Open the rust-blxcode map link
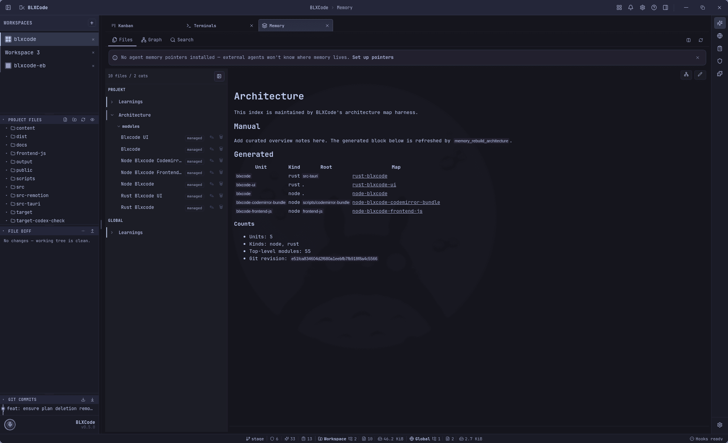Viewport: 728px width, 443px height. click(370, 176)
